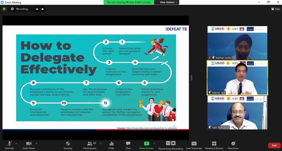Viewport: 282px width, 151px height.
Task: Click the green Share Screen icon
Action: (146, 144)
